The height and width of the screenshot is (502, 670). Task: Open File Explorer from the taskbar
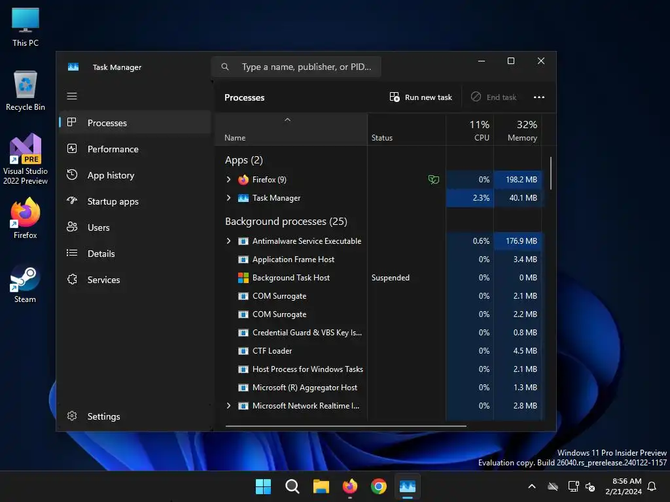[x=321, y=486]
